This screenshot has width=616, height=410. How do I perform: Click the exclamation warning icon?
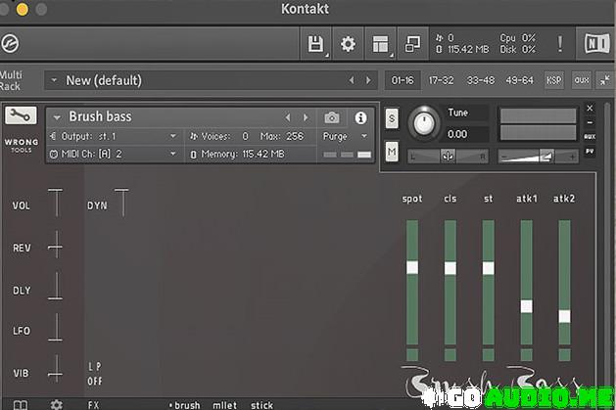click(x=560, y=44)
